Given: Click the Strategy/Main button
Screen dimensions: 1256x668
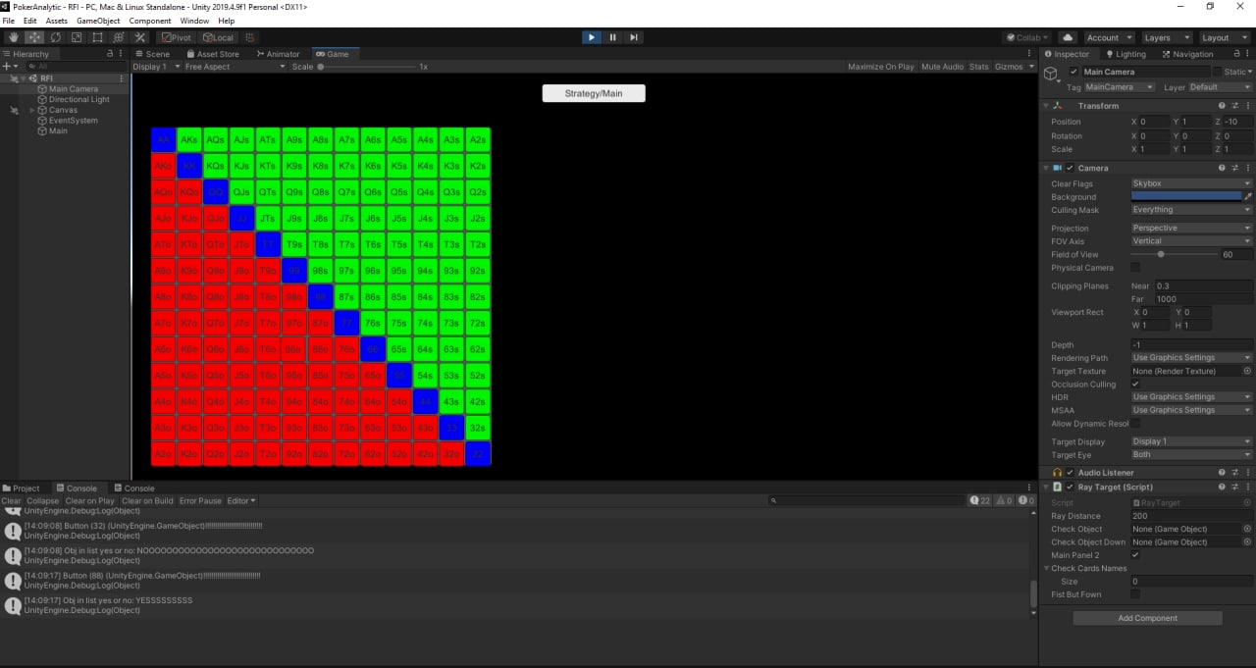Looking at the screenshot, I should (x=594, y=93).
